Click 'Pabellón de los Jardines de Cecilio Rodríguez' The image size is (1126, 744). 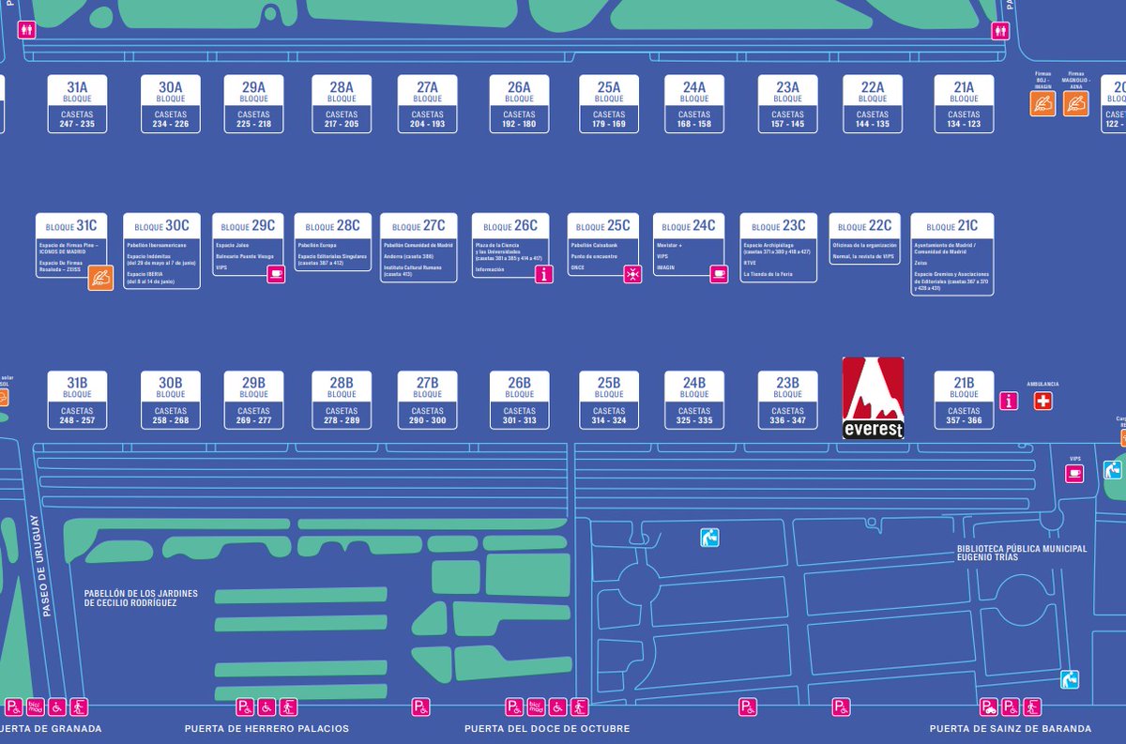143,598
